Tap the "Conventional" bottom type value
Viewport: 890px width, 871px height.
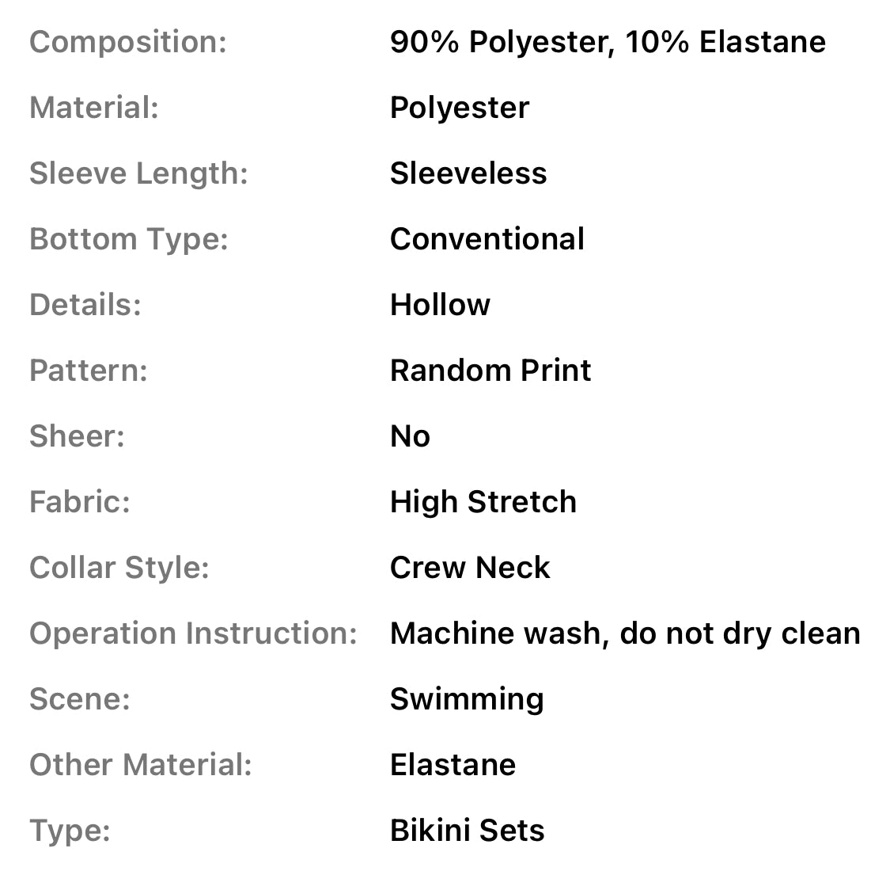pos(487,239)
